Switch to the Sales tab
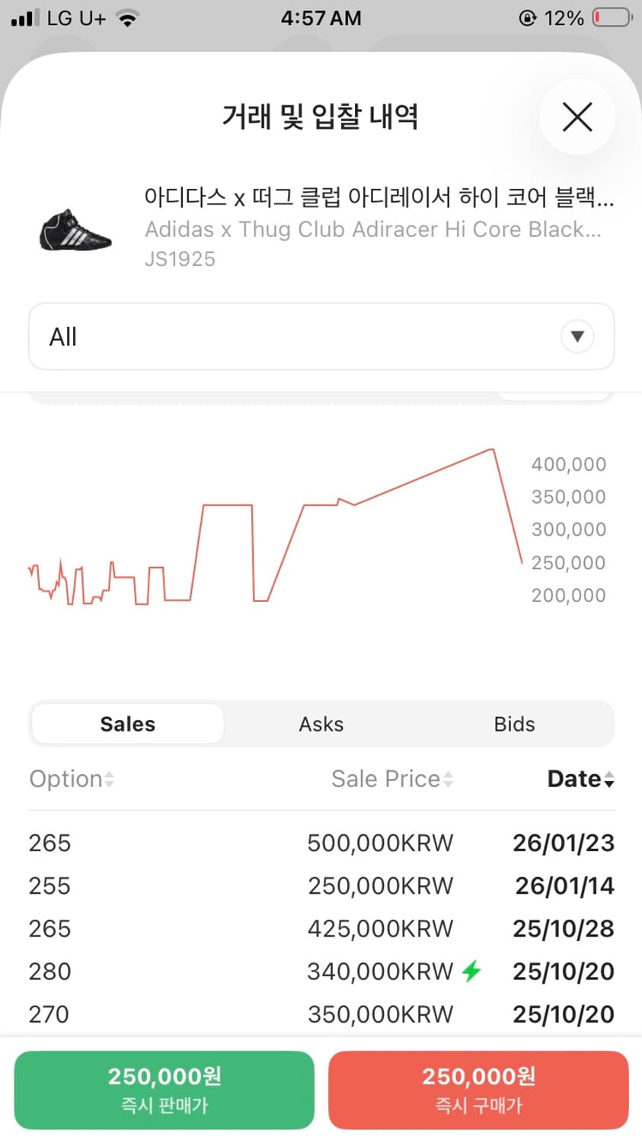This screenshot has width=642, height=1143. [x=128, y=724]
